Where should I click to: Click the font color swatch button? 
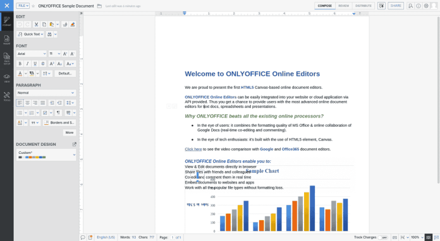(20, 74)
